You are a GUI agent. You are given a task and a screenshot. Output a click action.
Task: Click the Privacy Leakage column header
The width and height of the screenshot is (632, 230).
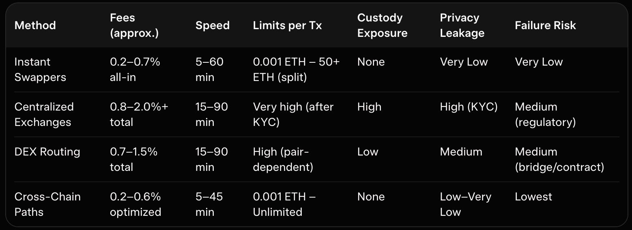(462, 26)
